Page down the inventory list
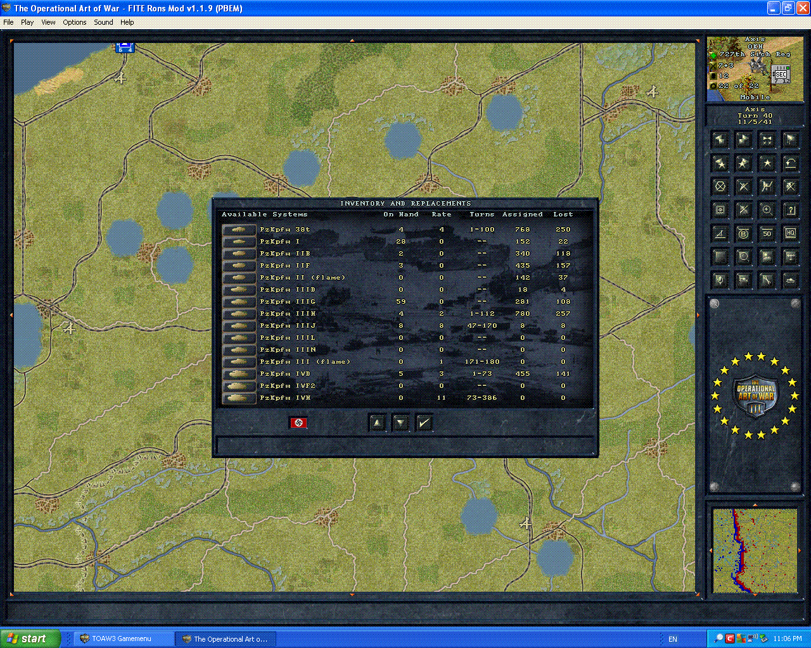 [400, 423]
